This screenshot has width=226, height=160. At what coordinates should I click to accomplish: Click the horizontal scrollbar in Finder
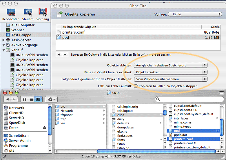pos(156,151)
